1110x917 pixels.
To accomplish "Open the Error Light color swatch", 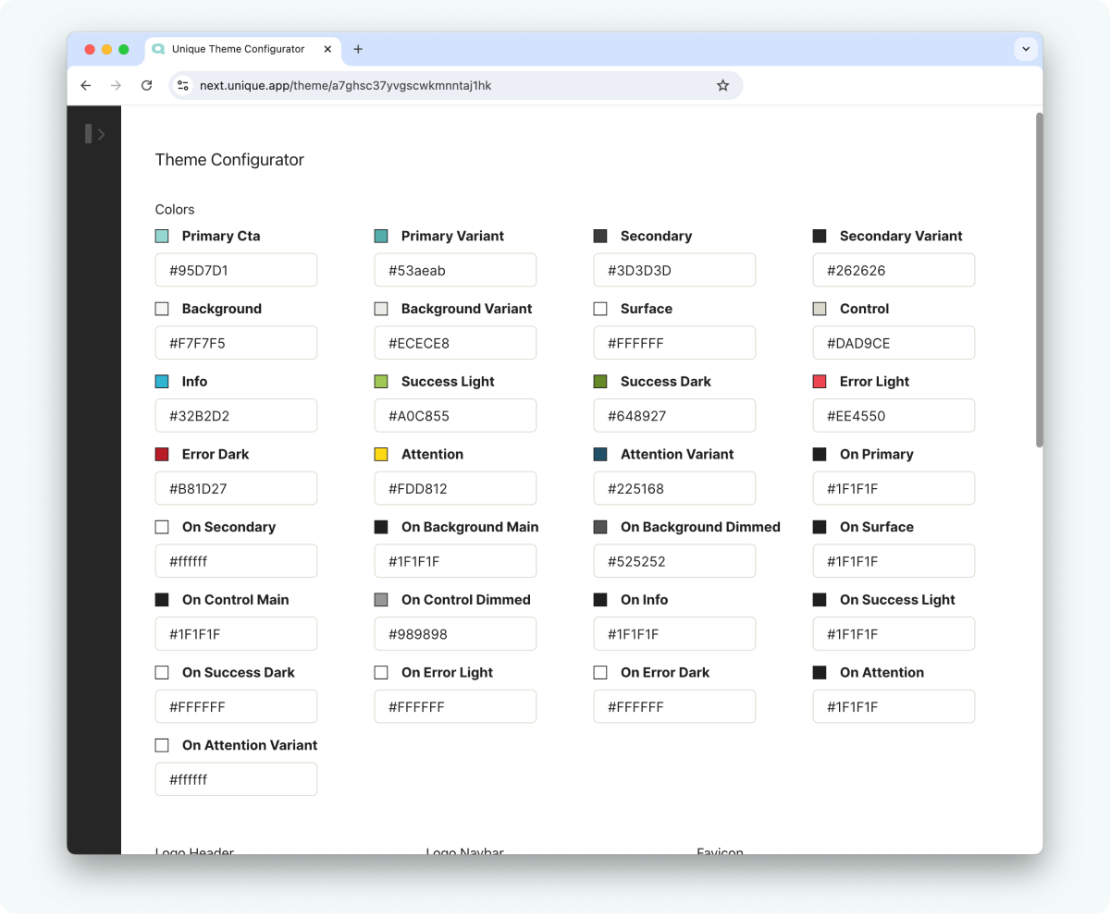I will [820, 382].
